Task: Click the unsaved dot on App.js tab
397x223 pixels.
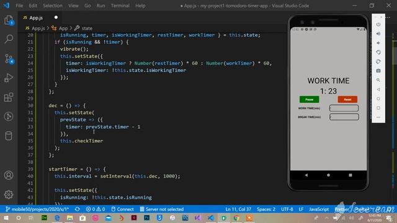Action: (x=56, y=17)
